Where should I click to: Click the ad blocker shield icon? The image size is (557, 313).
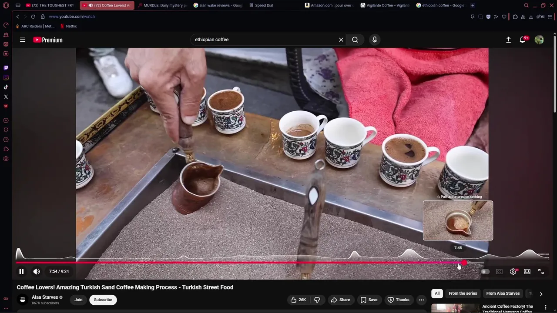pyautogui.click(x=488, y=17)
